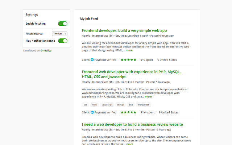Click the '$1k+ spent' text
The image size is (232, 145).
(148, 112)
